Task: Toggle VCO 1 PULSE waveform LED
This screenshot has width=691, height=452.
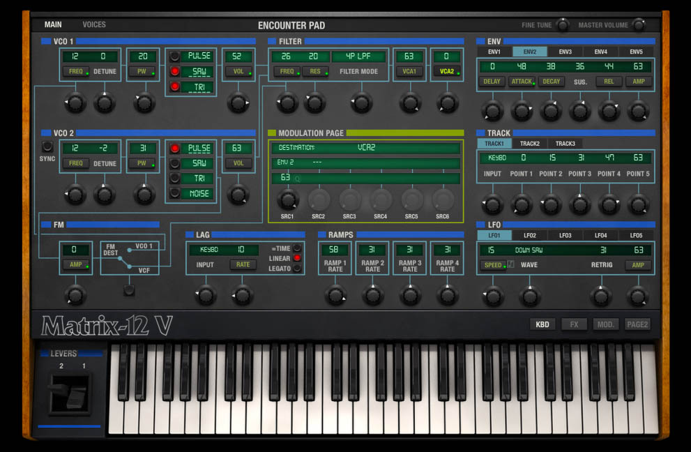Action: (175, 56)
